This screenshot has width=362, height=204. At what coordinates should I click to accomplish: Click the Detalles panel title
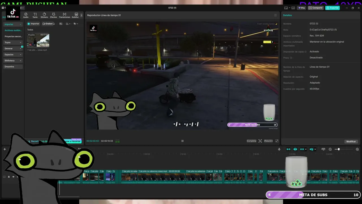click(288, 15)
